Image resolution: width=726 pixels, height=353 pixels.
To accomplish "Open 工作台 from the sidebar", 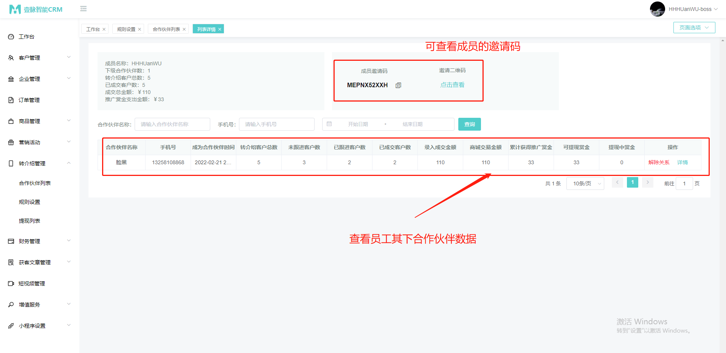I will pyautogui.click(x=26, y=37).
